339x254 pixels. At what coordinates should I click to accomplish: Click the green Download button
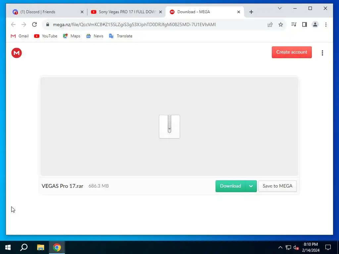230,186
